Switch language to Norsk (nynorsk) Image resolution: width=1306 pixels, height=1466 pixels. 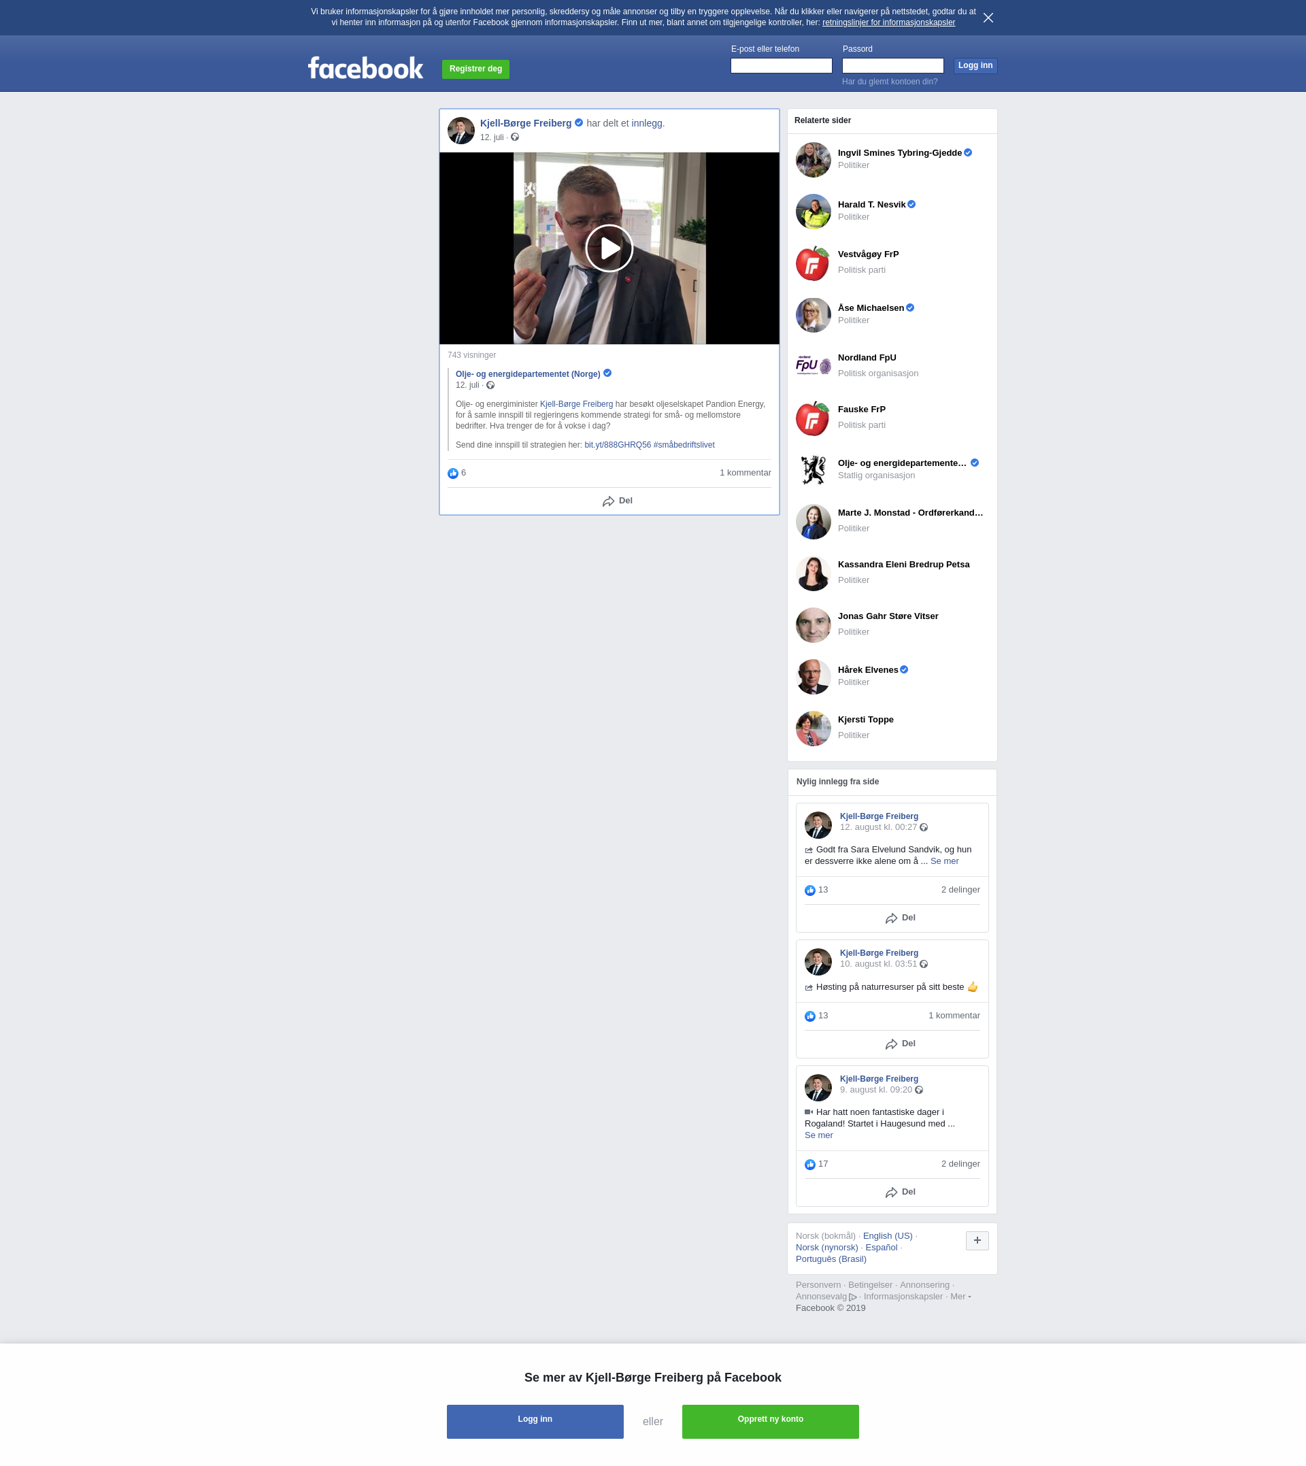coord(826,1247)
